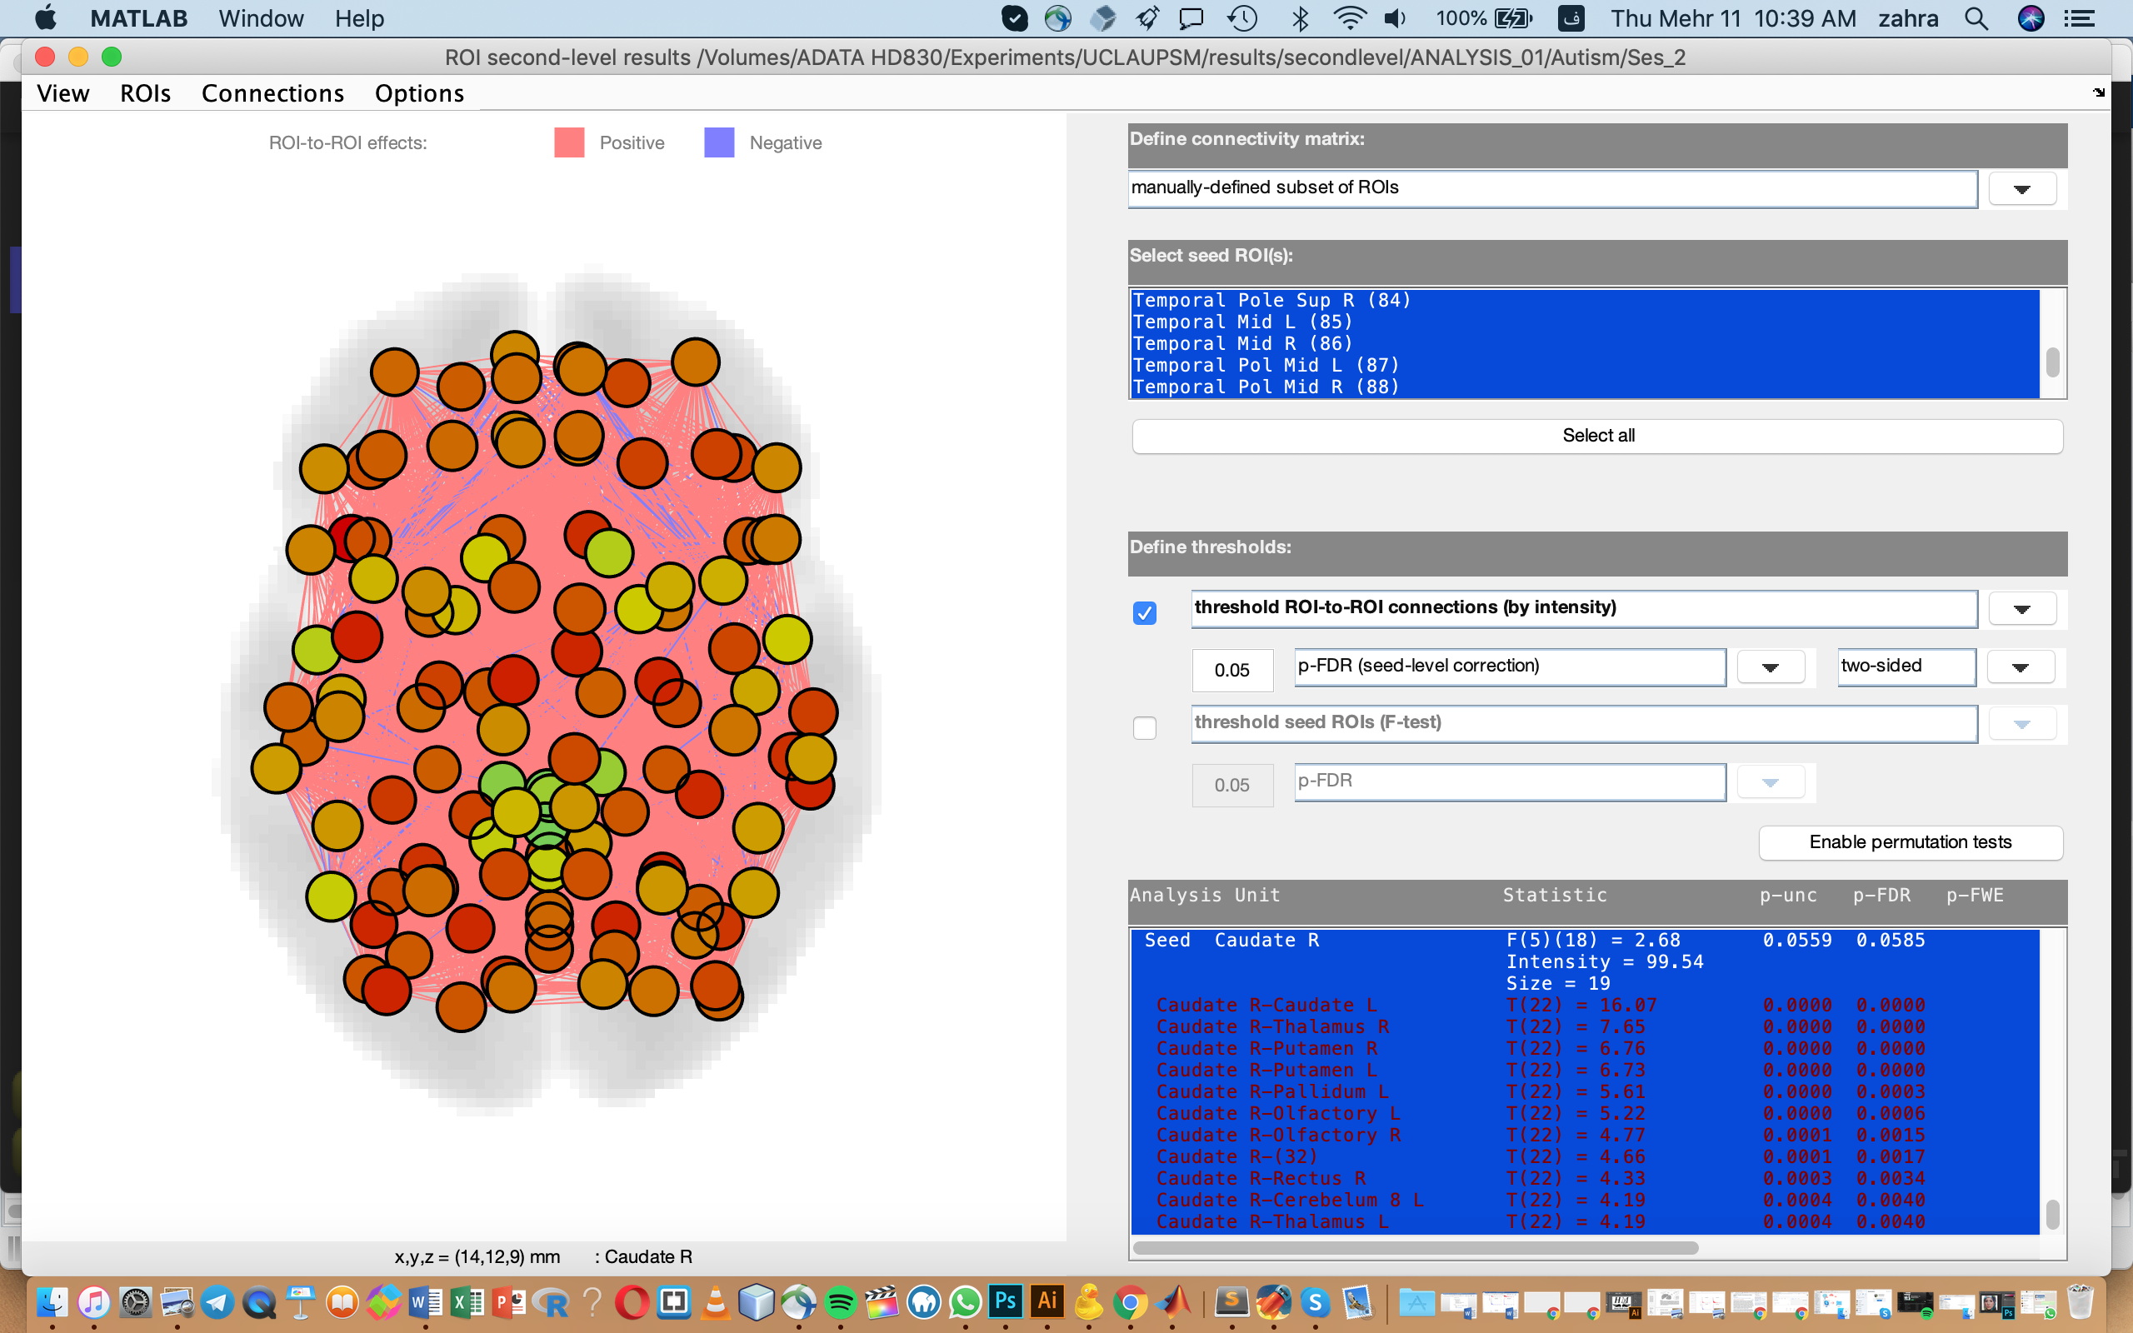Open the p-FDR seed-level correction dropdown
2133x1333 pixels.
(x=1769, y=667)
